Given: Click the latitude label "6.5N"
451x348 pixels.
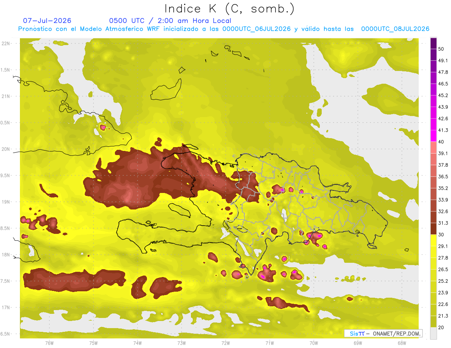Looking at the screenshot, I should click(5, 334).
